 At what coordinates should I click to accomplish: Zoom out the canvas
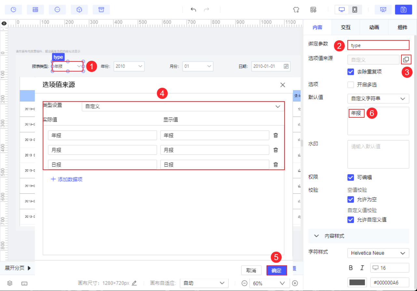(x=244, y=283)
